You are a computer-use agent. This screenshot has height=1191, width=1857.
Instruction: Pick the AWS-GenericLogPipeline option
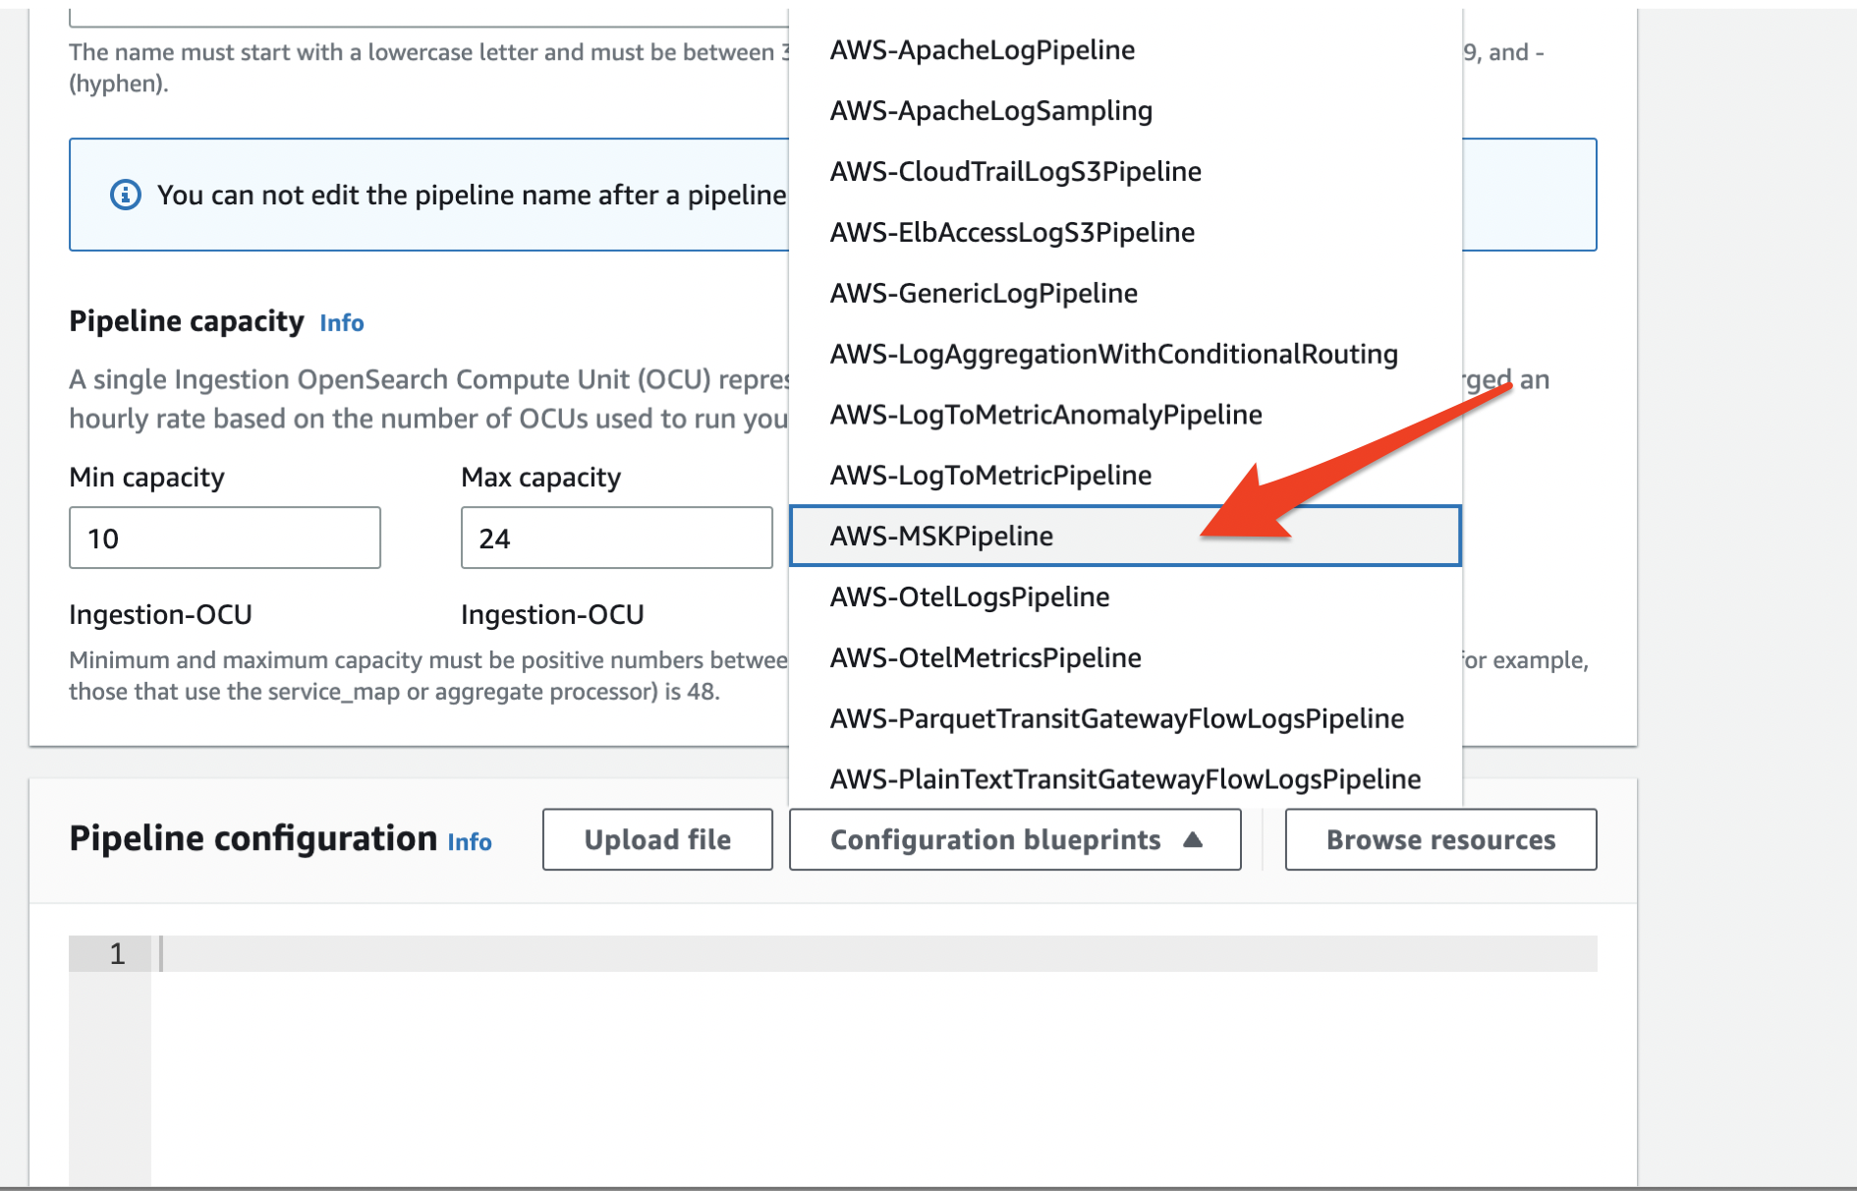pos(1125,294)
